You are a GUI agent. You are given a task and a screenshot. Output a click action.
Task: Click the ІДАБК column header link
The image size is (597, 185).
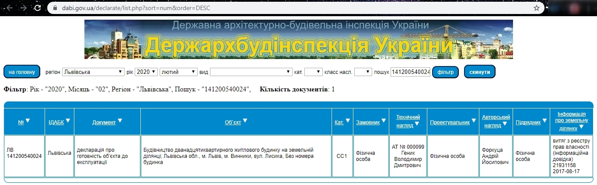click(56, 122)
